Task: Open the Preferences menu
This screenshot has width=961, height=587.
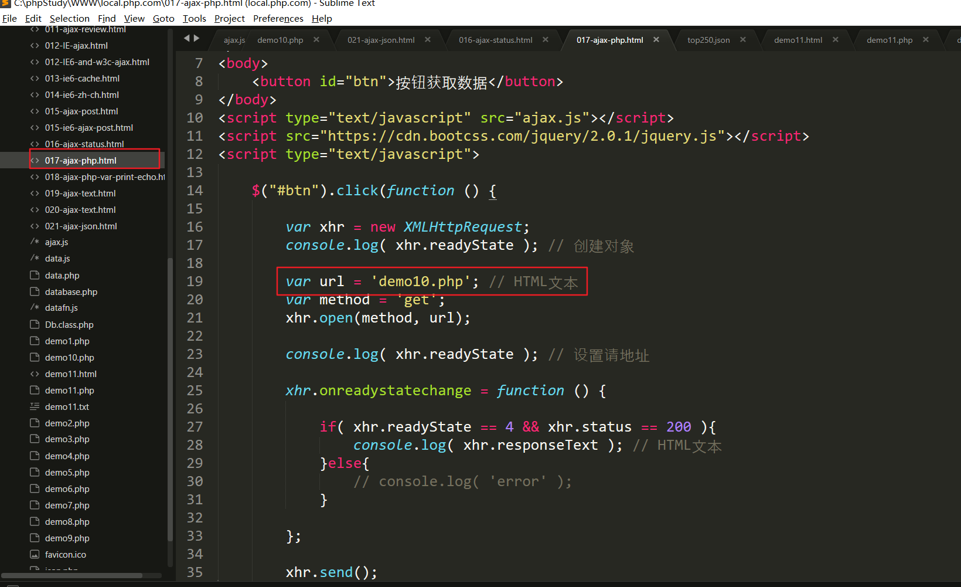Action: 278,19
